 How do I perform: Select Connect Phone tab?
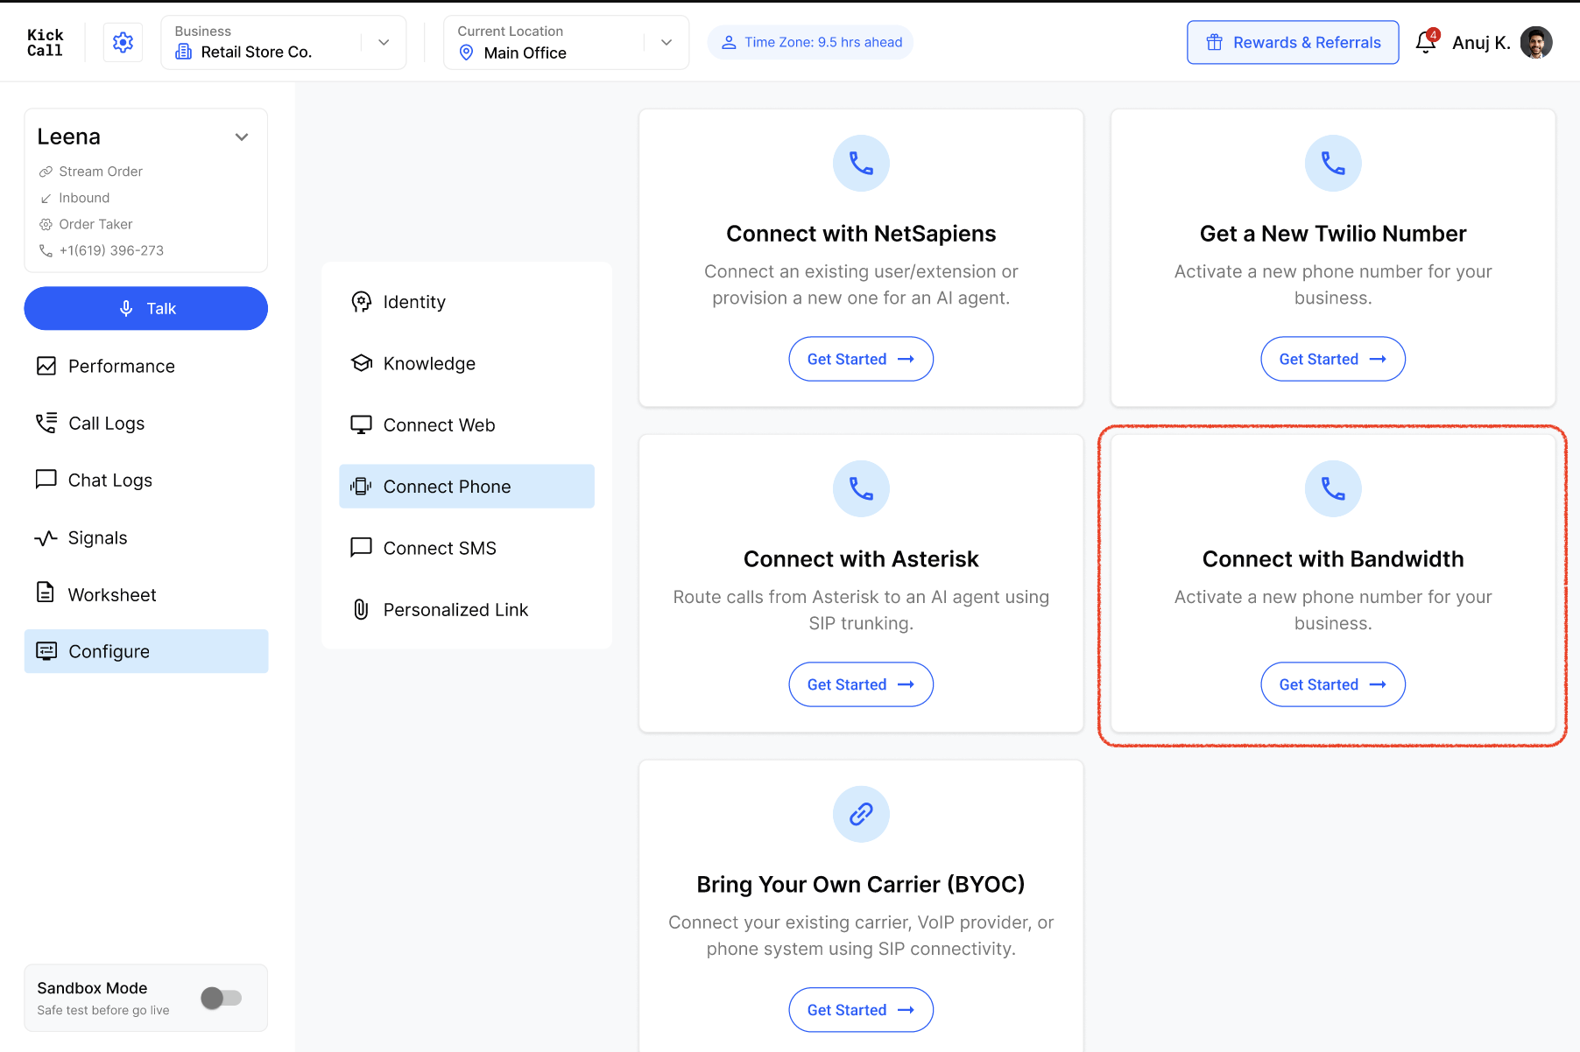(x=467, y=487)
